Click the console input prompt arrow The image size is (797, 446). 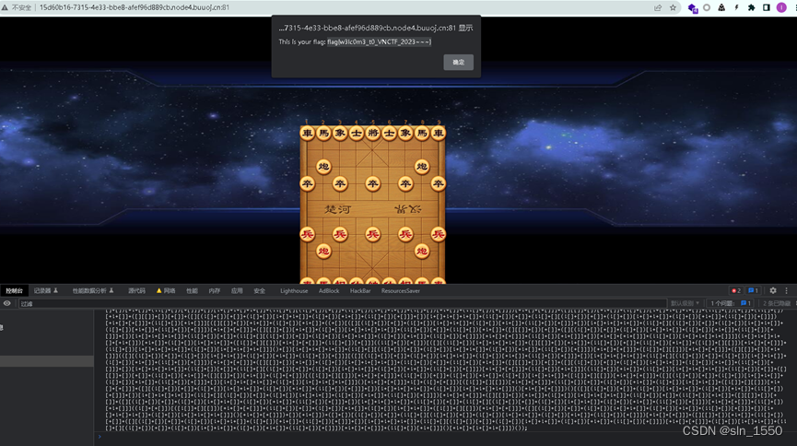click(100, 437)
